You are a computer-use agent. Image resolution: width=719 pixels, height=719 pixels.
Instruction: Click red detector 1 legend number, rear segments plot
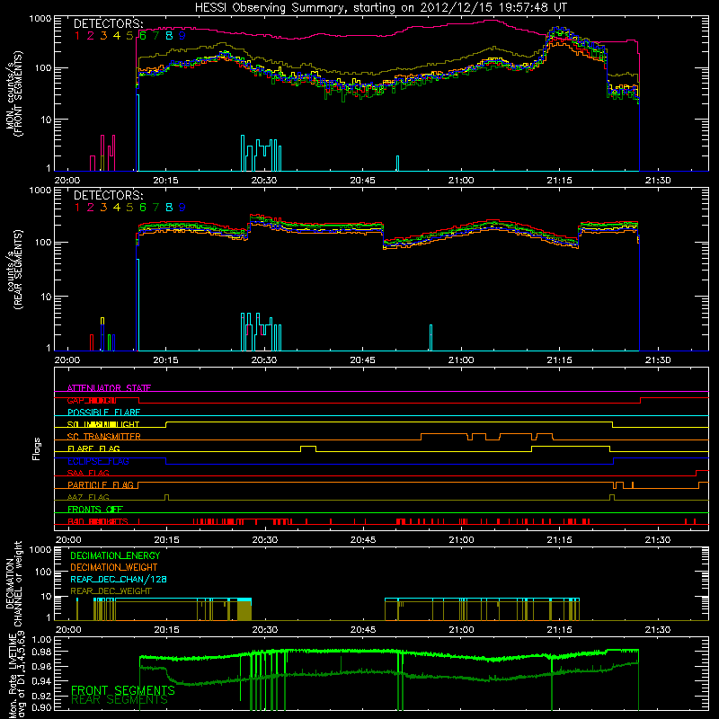[77, 208]
